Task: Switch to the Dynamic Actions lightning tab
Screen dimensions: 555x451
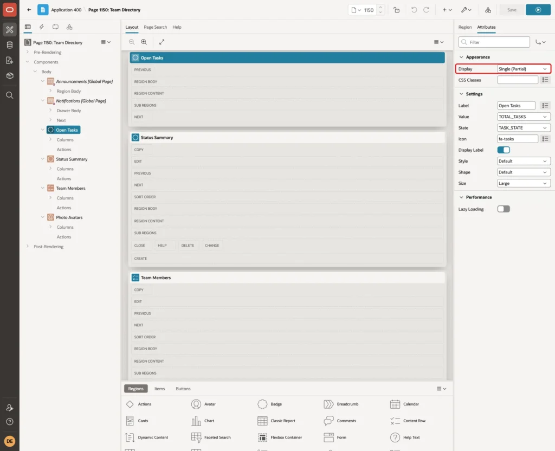Action: [x=41, y=27]
